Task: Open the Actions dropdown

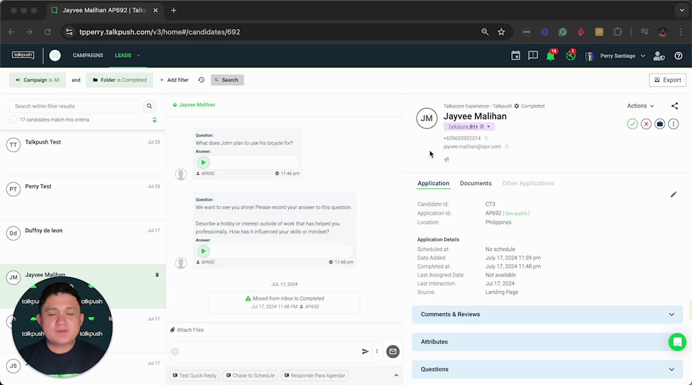Action: pos(640,106)
